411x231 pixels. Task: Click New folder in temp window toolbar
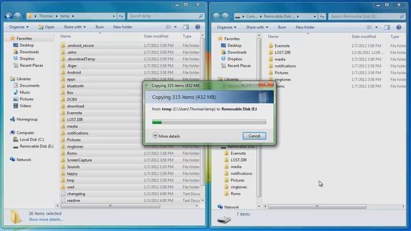[123, 27]
